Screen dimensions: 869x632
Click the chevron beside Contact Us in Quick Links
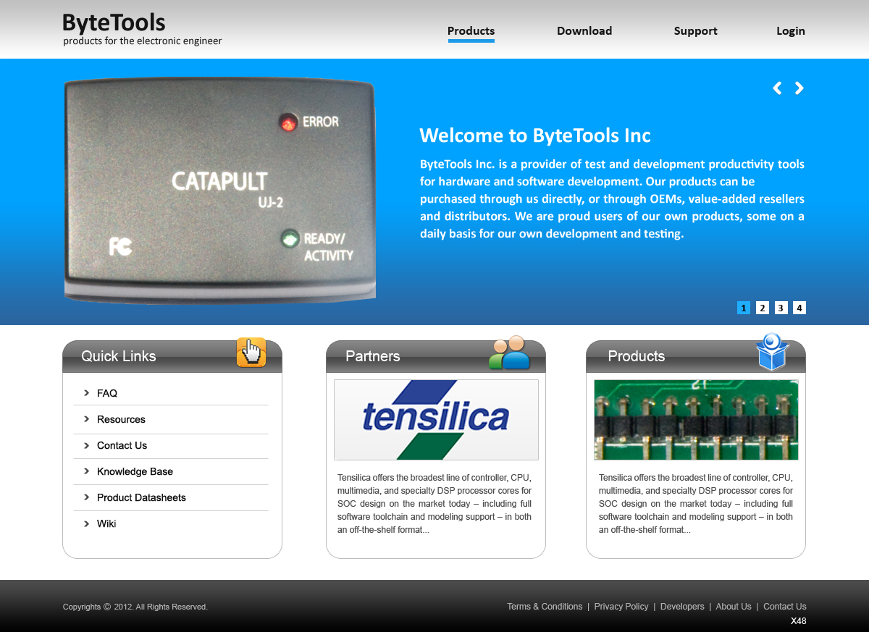click(87, 445)
